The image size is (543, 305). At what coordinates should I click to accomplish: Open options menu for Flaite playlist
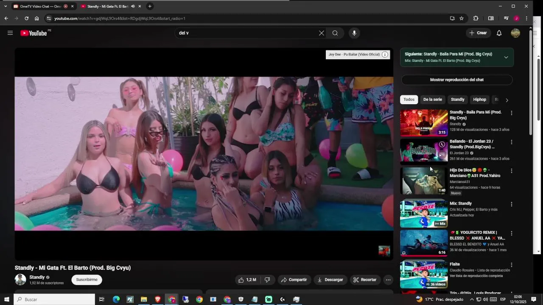[x=511, y=265]
